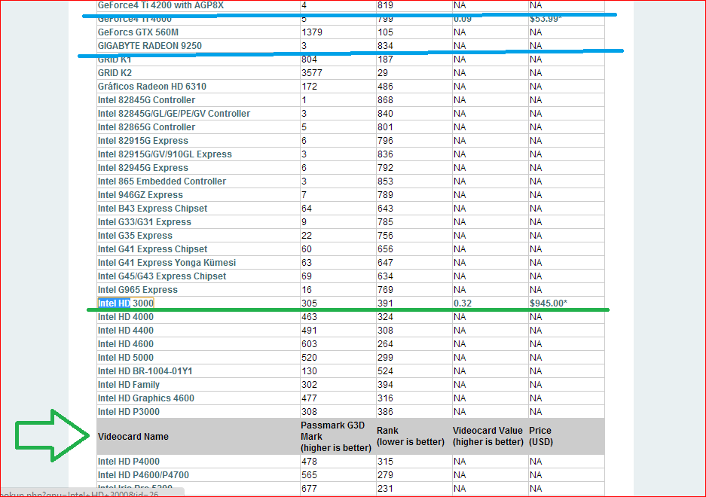Select Intel G33/G31 Express

point(145,221)
